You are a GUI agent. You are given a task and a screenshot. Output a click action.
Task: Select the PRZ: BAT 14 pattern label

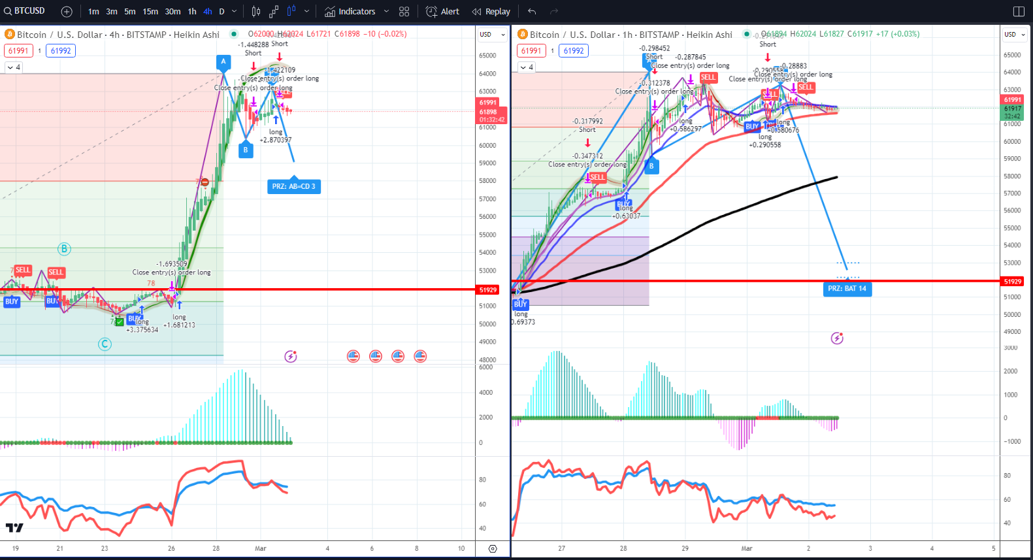point(847,288)
